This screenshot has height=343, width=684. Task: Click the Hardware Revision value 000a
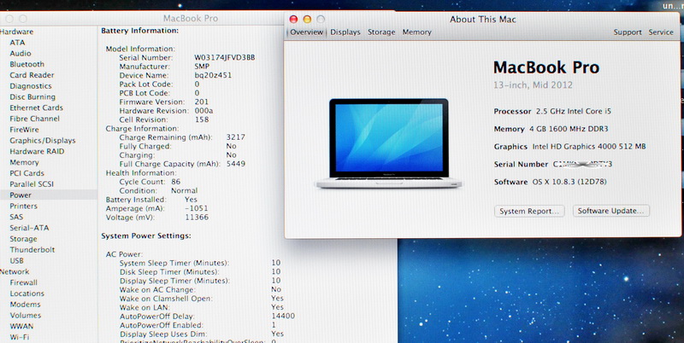coord(203,111)
